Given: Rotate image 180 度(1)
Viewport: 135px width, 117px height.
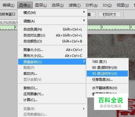Looking at the screenshot, I should (107, 62).
